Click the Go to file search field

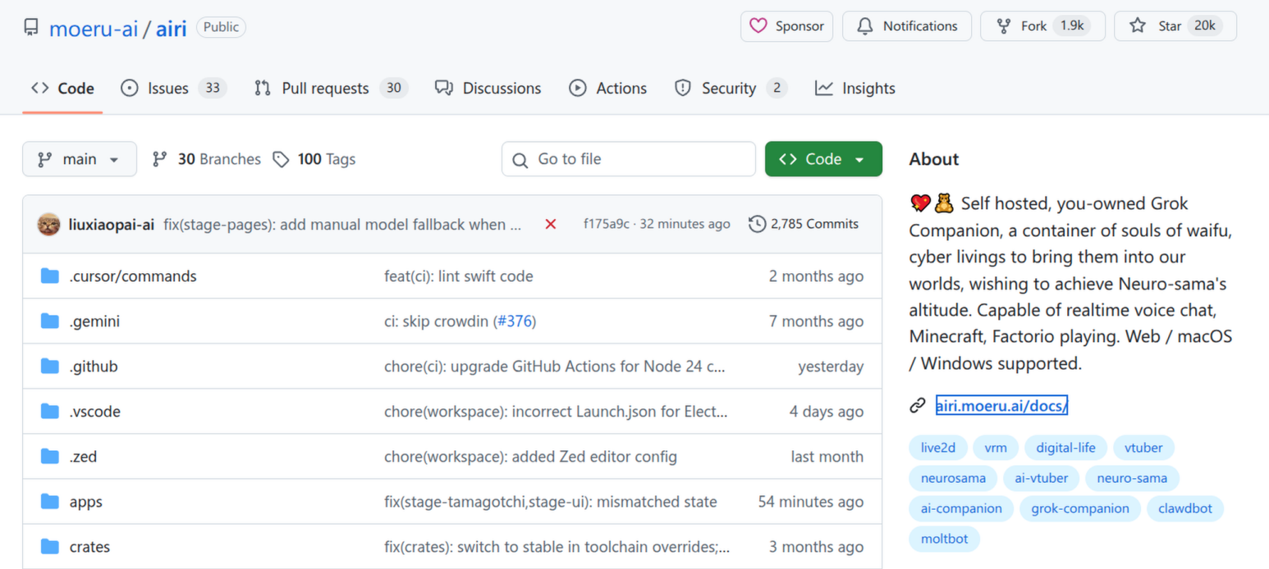(x=628, y=159)
